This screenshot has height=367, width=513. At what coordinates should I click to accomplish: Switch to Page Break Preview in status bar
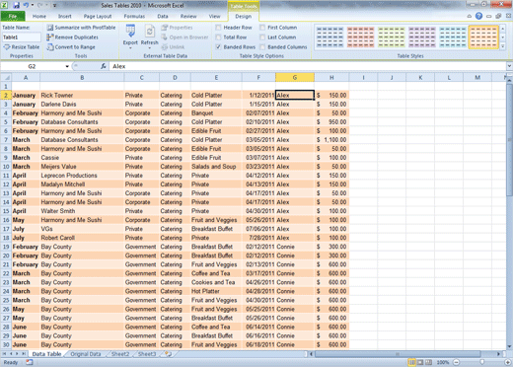coord(429,362)
